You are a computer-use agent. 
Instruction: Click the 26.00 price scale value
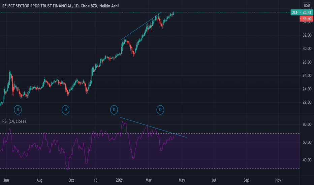(x=307, y=76)
